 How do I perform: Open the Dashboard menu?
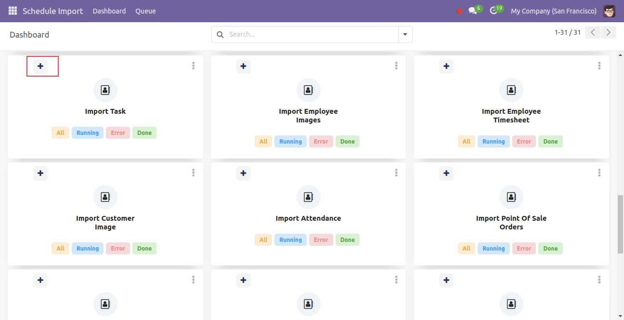[109, 11]
